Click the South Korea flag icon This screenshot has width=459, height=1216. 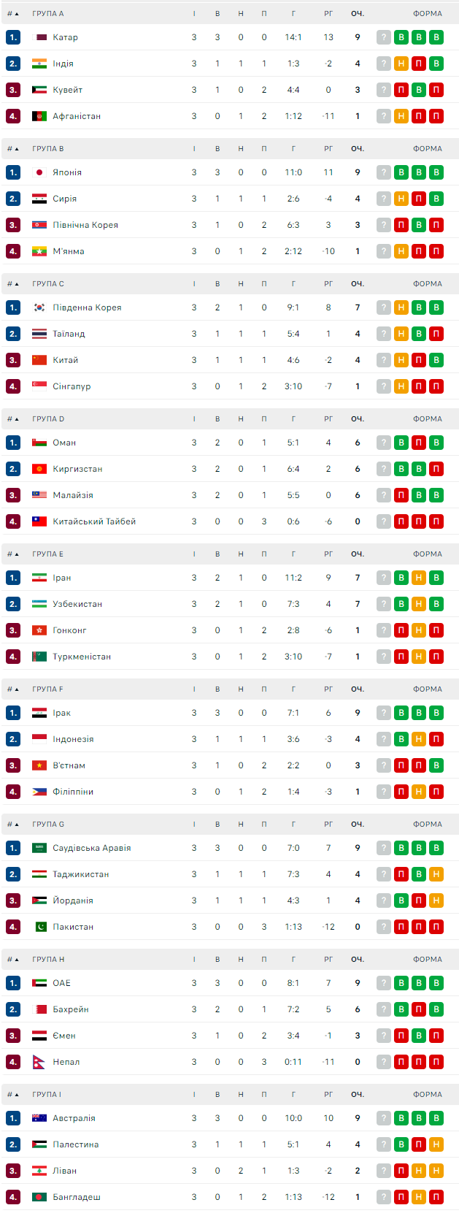pos(39,307)
